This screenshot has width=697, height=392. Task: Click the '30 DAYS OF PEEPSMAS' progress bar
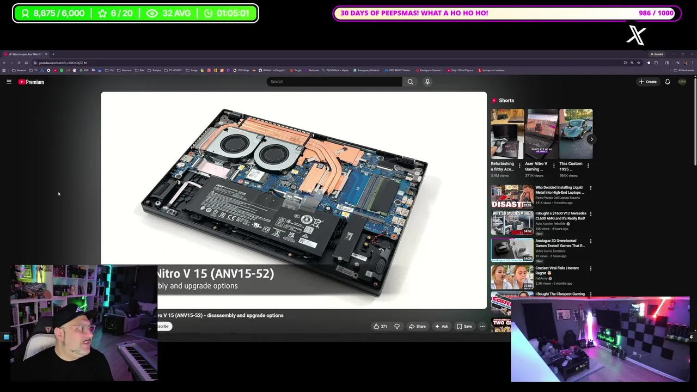[x=507, y=13]
